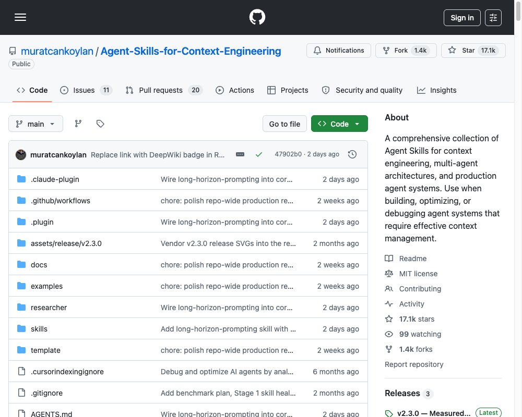
Task: Open commit history clock icon
Action: (352, 154)
